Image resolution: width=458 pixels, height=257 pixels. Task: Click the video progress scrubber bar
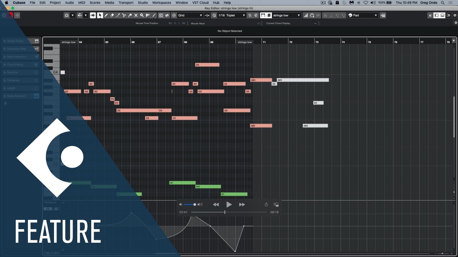click(229, 212)
